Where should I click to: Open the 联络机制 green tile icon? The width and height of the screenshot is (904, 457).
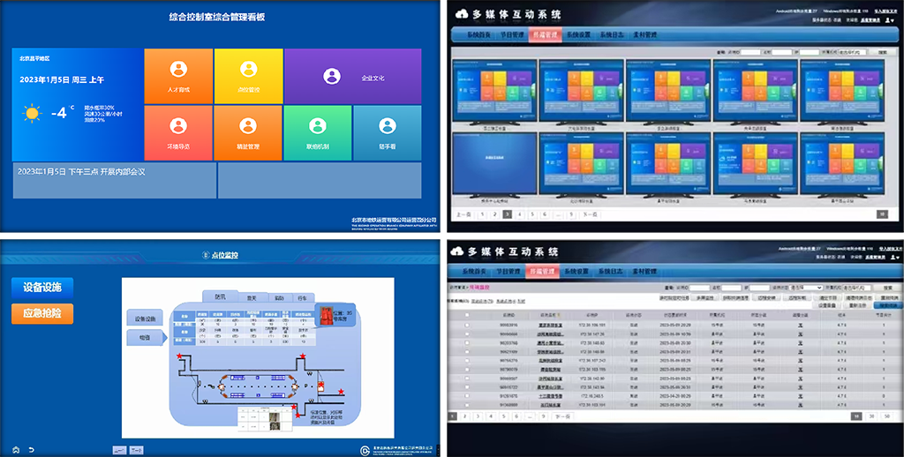(318, 125)
